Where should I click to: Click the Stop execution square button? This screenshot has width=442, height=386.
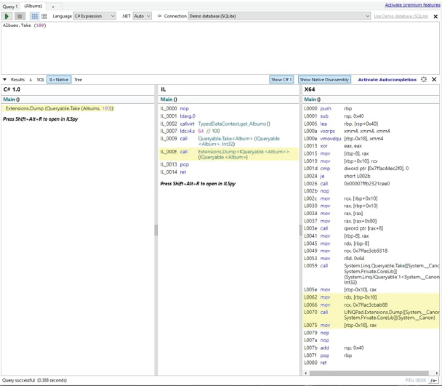[x=19, y=16]
